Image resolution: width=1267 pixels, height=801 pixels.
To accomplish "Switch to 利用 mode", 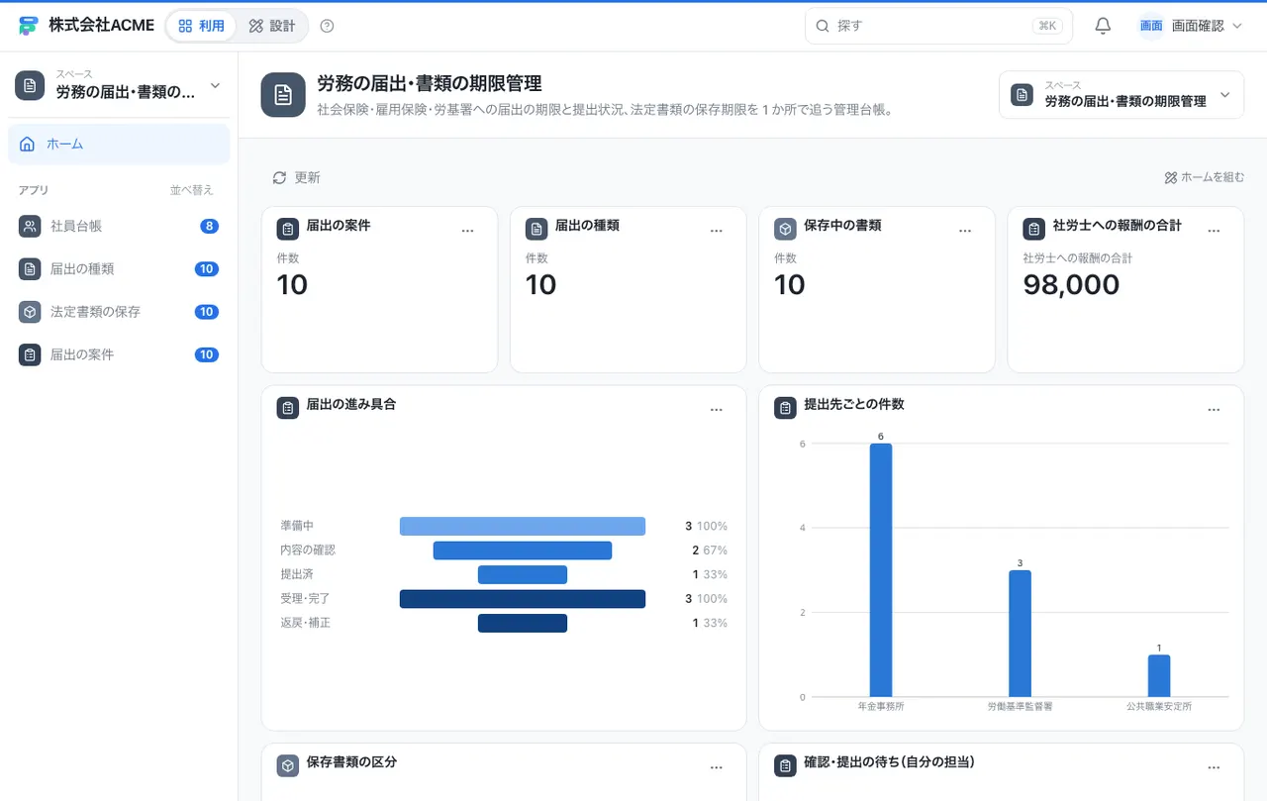I will [x=201, y=26].
